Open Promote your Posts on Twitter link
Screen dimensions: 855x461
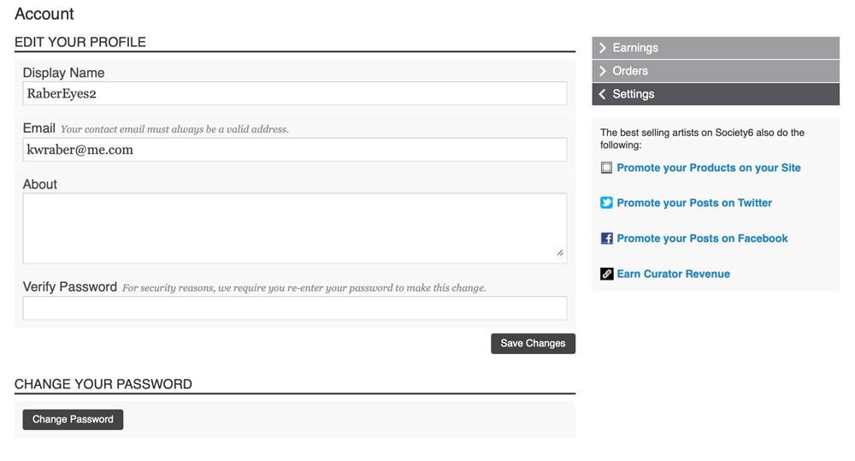click(x=694, y=203)
